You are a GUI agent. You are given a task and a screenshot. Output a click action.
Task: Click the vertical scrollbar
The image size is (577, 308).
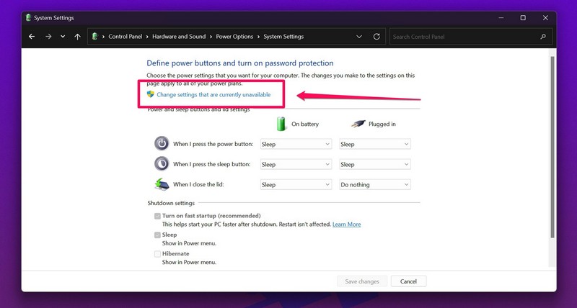pyautogui.click(x=552, y=147)
